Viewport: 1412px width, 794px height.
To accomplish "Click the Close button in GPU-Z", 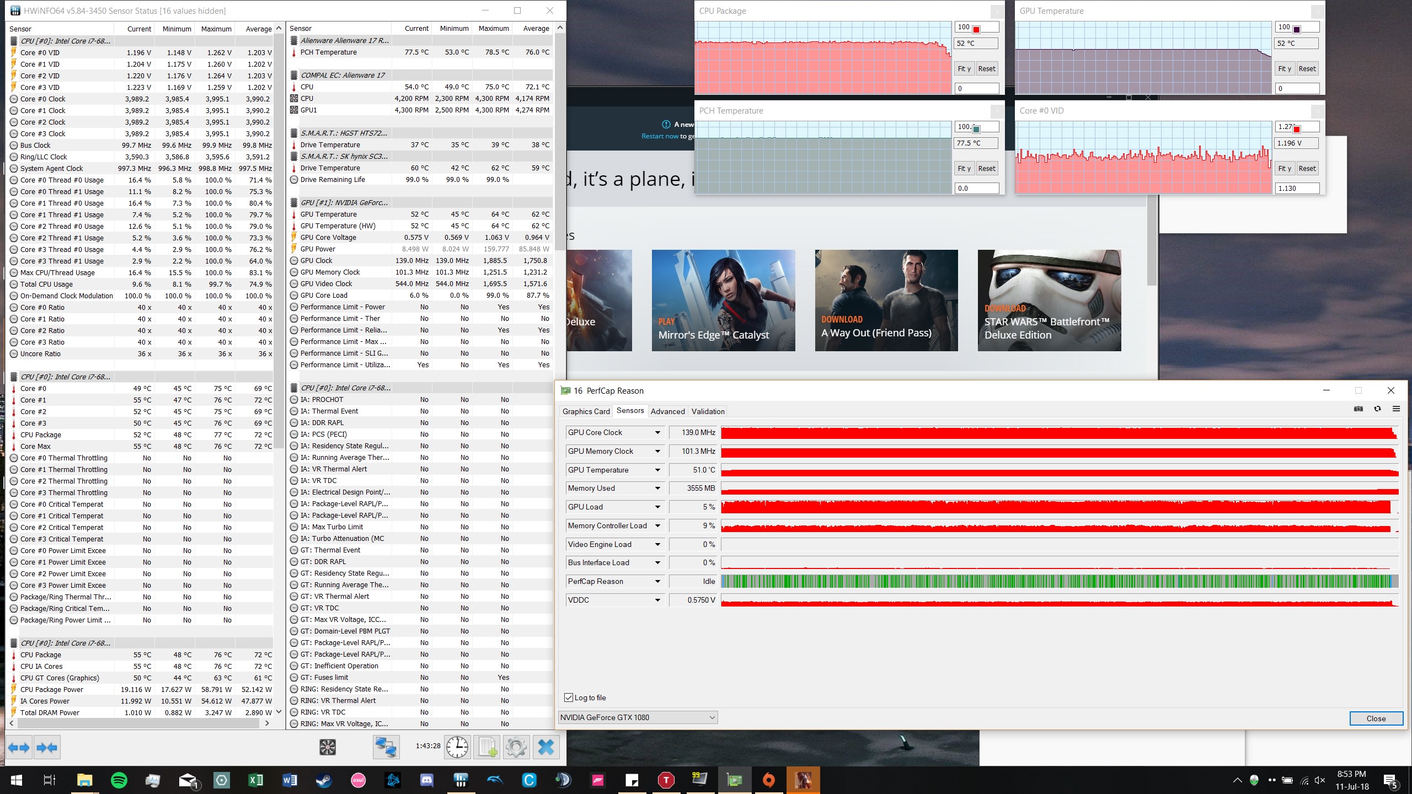I will [1376, 718].
